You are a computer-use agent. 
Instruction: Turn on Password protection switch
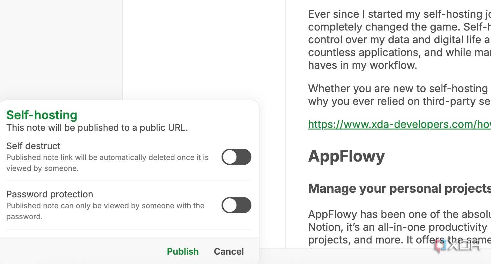point(236,205)
